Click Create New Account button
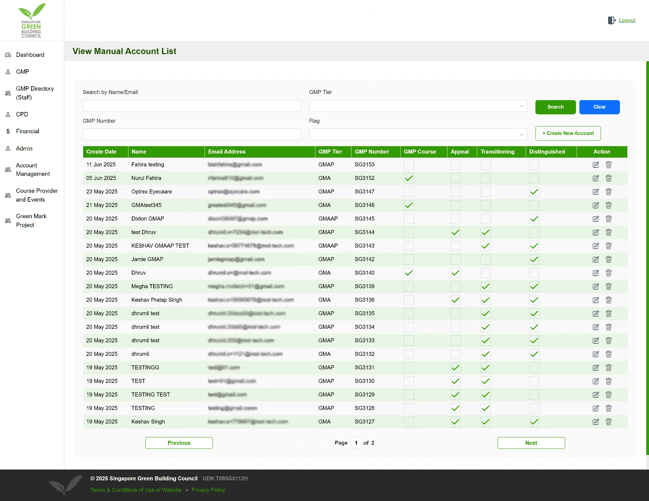 pos(568,133)
